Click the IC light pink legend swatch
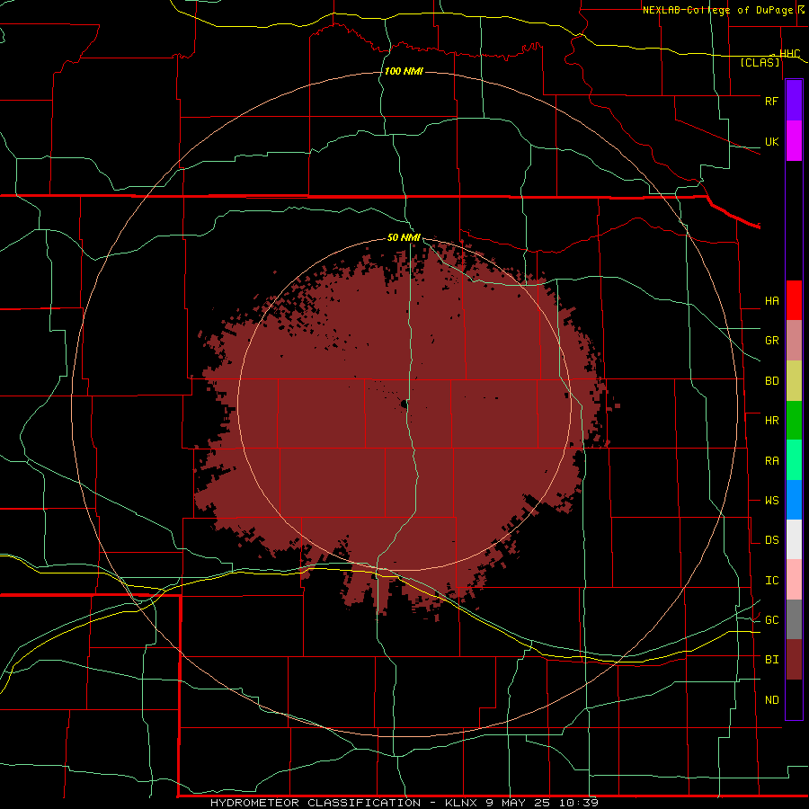This screenshot has height=809, width=809. [794, 580]
